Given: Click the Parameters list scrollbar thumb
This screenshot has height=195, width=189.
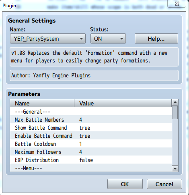Looking at the screenshot, I should click(175, 112).
